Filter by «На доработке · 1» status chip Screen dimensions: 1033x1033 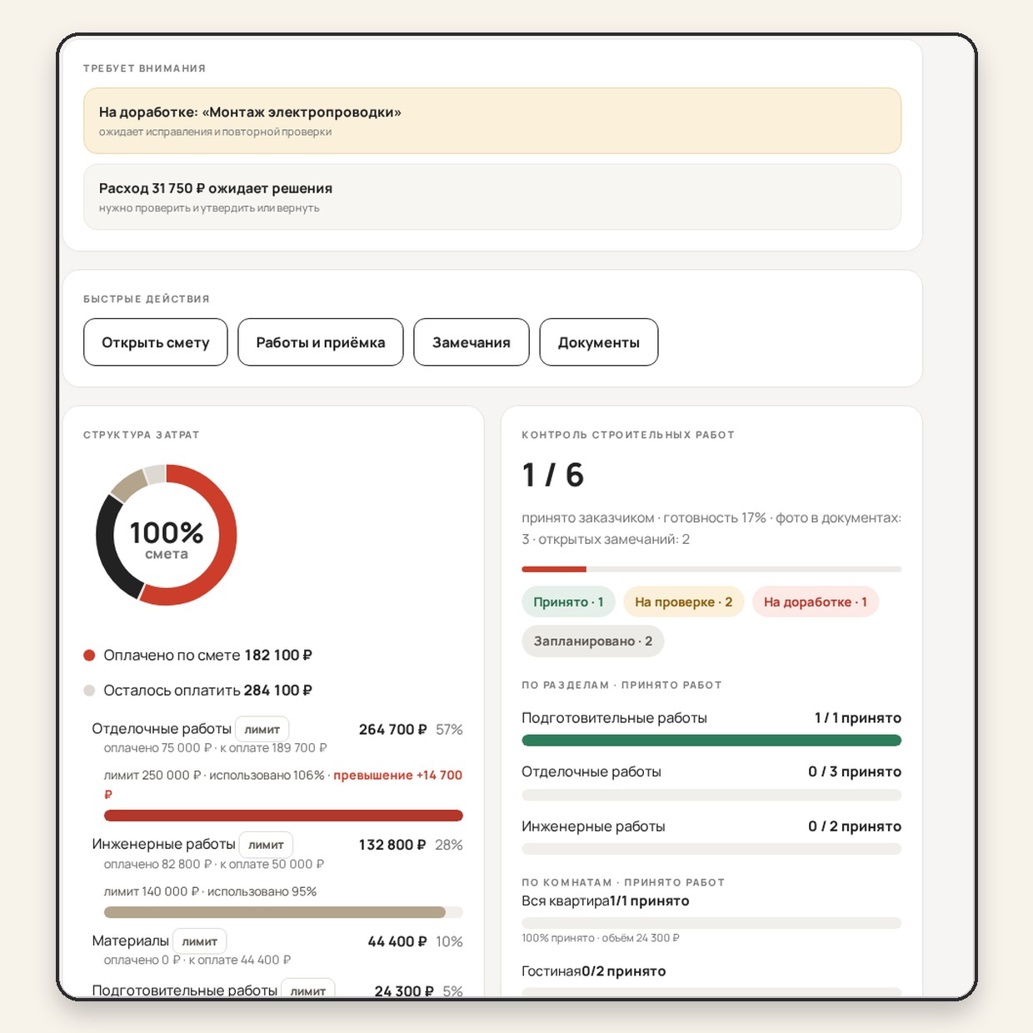pos(816,602)
